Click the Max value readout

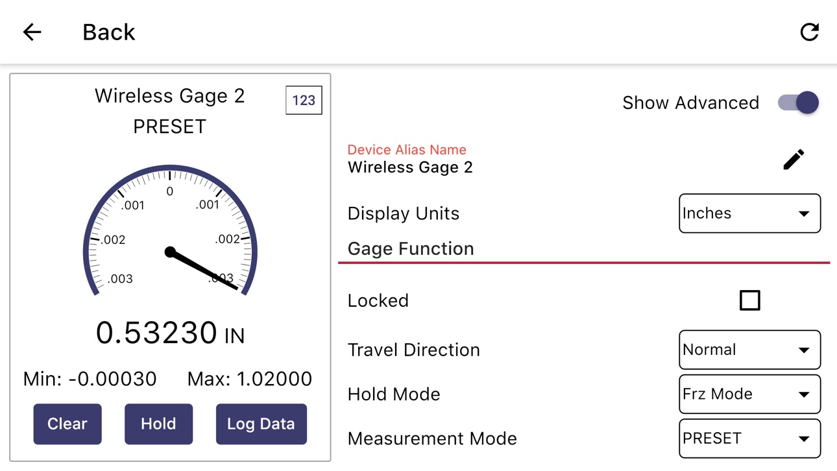coord(250,379)
